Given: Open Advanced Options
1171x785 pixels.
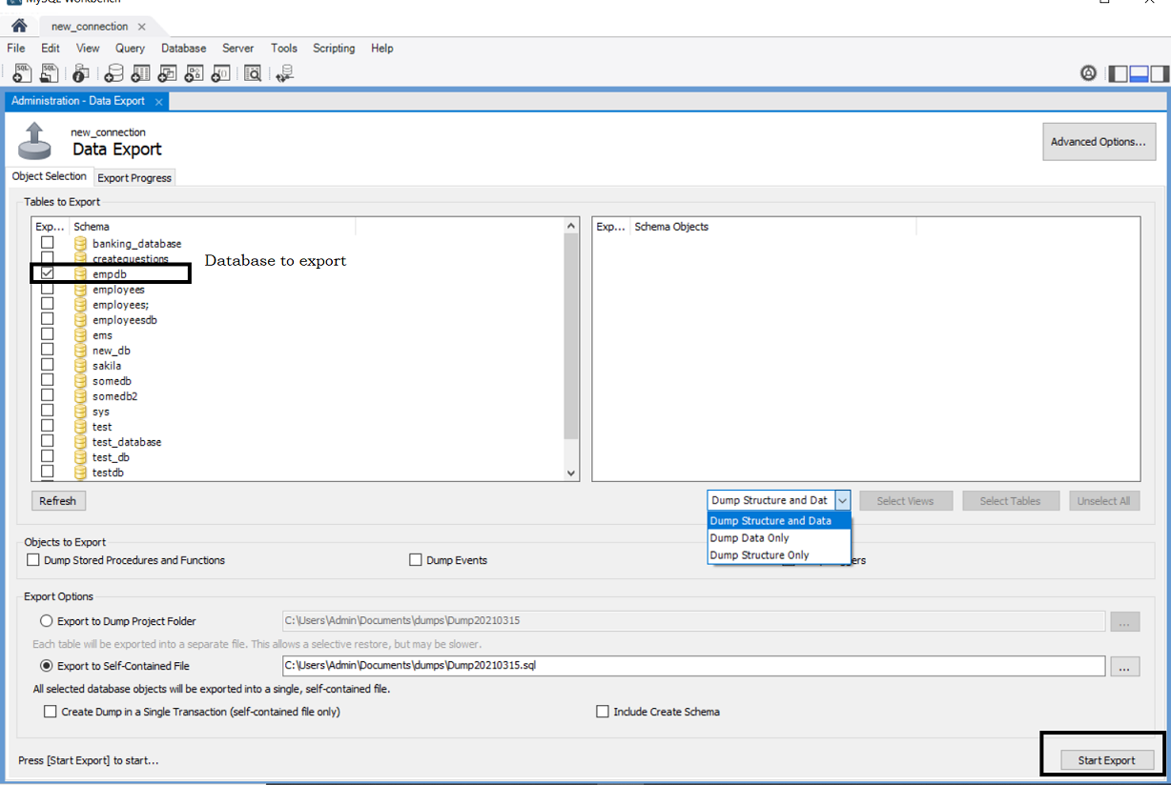Looking at the screenshot, I should click(x=1099, y=142).
